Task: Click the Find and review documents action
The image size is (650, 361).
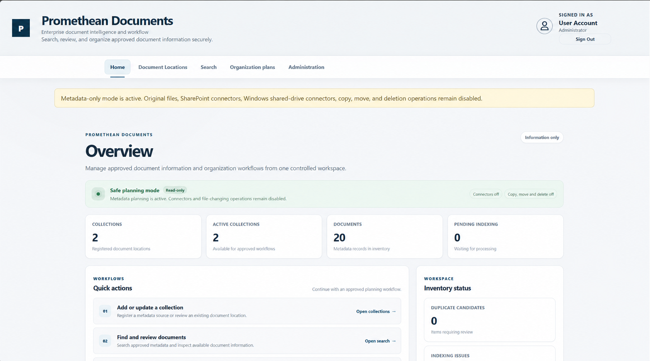Action: pyautogui.click(x=247, y=341)
